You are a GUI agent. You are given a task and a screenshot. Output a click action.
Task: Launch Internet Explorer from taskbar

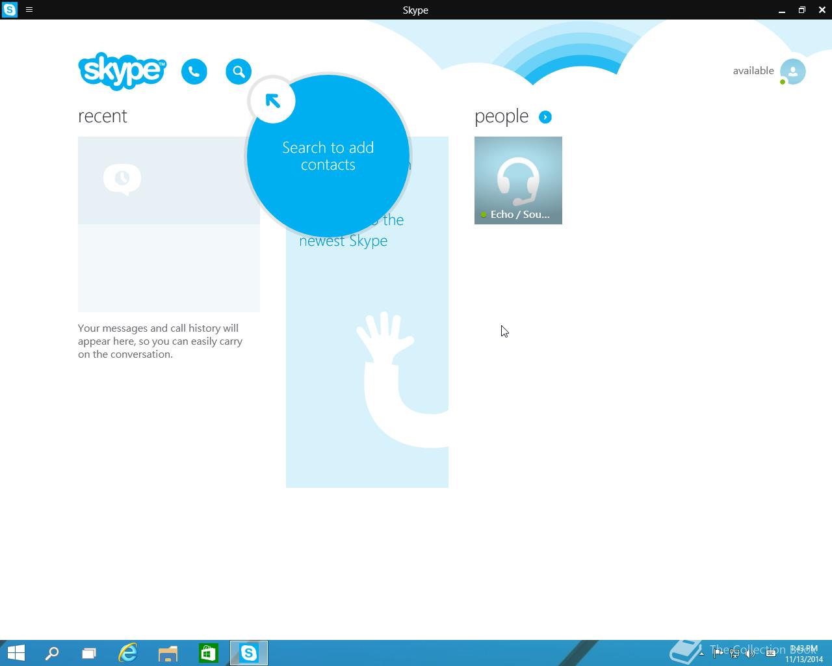click(x=128, y=653)
